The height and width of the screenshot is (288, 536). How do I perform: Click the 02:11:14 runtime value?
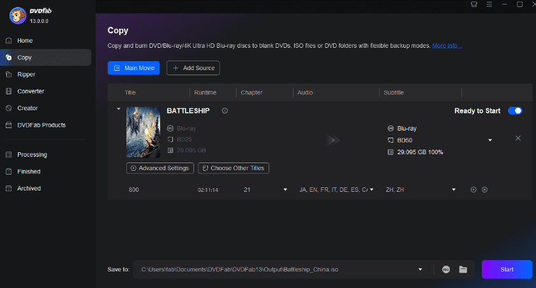208,190
